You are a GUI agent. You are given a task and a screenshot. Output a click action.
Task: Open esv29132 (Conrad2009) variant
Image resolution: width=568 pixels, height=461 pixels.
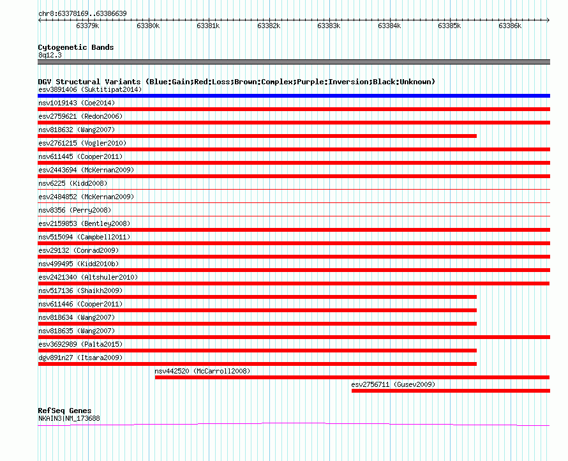[78, 250]
